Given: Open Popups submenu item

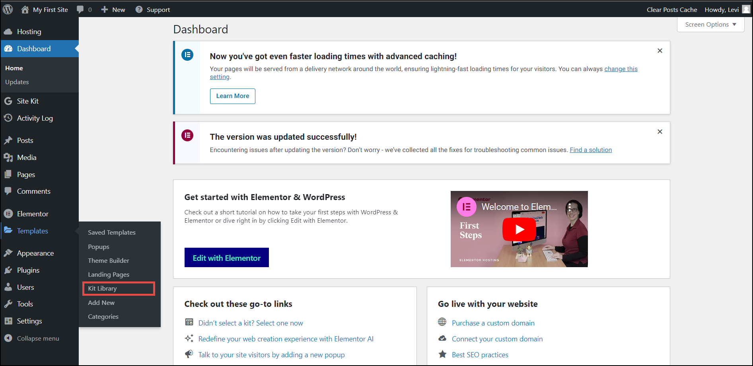Looking at the screenshot, I should click(x=99, y=247).
